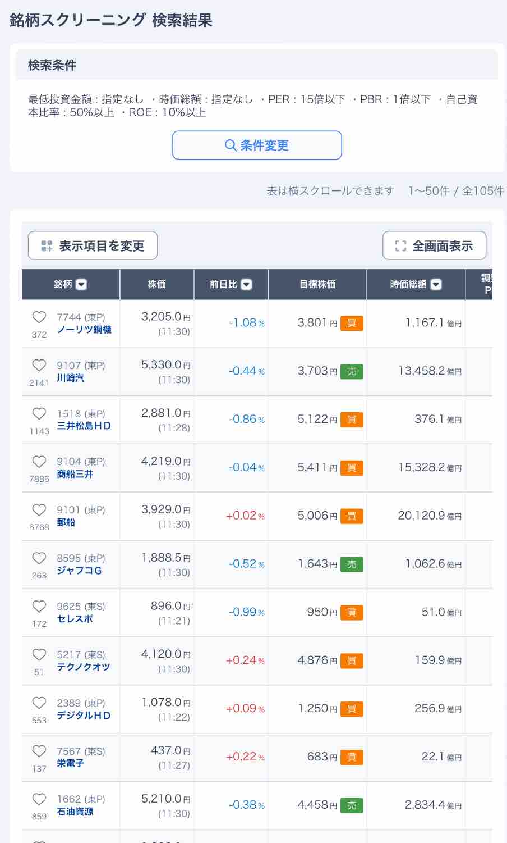Open the ノーリツ鋼機 stock link
Viewport: 507px width, 843px height.
[x=84, y=330]
